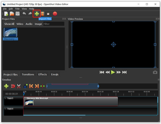
Task: Open a project using the folder icon
Action: click(x=12, y=14)
